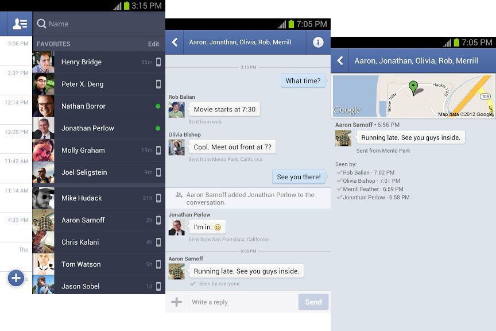Select Jason Sobel contact

click(x=99, y=285)
